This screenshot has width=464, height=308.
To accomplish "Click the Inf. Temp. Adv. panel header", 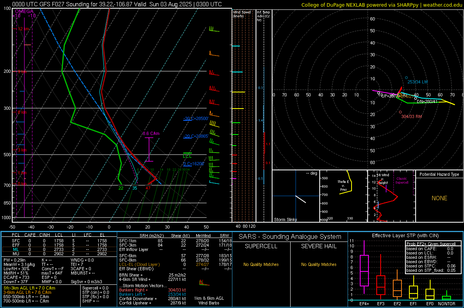I will click(x=264, y=16).
